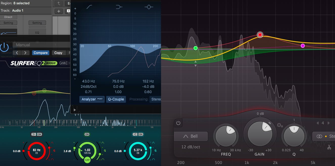The width and height of the screenshot is (335, 166).
Task: Click the red node on SurferEQ2 curve
Action: [34, 93]
